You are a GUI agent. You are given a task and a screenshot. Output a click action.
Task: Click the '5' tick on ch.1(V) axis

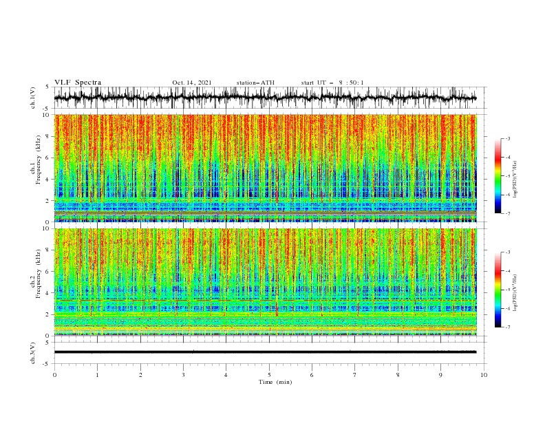(48, 87)
